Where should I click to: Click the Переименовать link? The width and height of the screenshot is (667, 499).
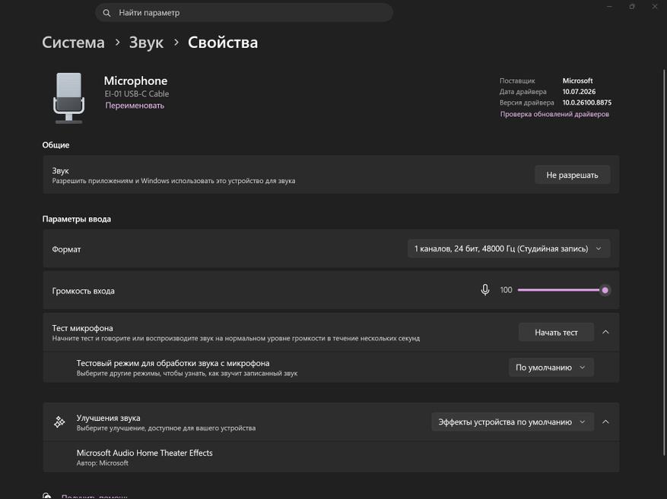[x=135, y=106]
